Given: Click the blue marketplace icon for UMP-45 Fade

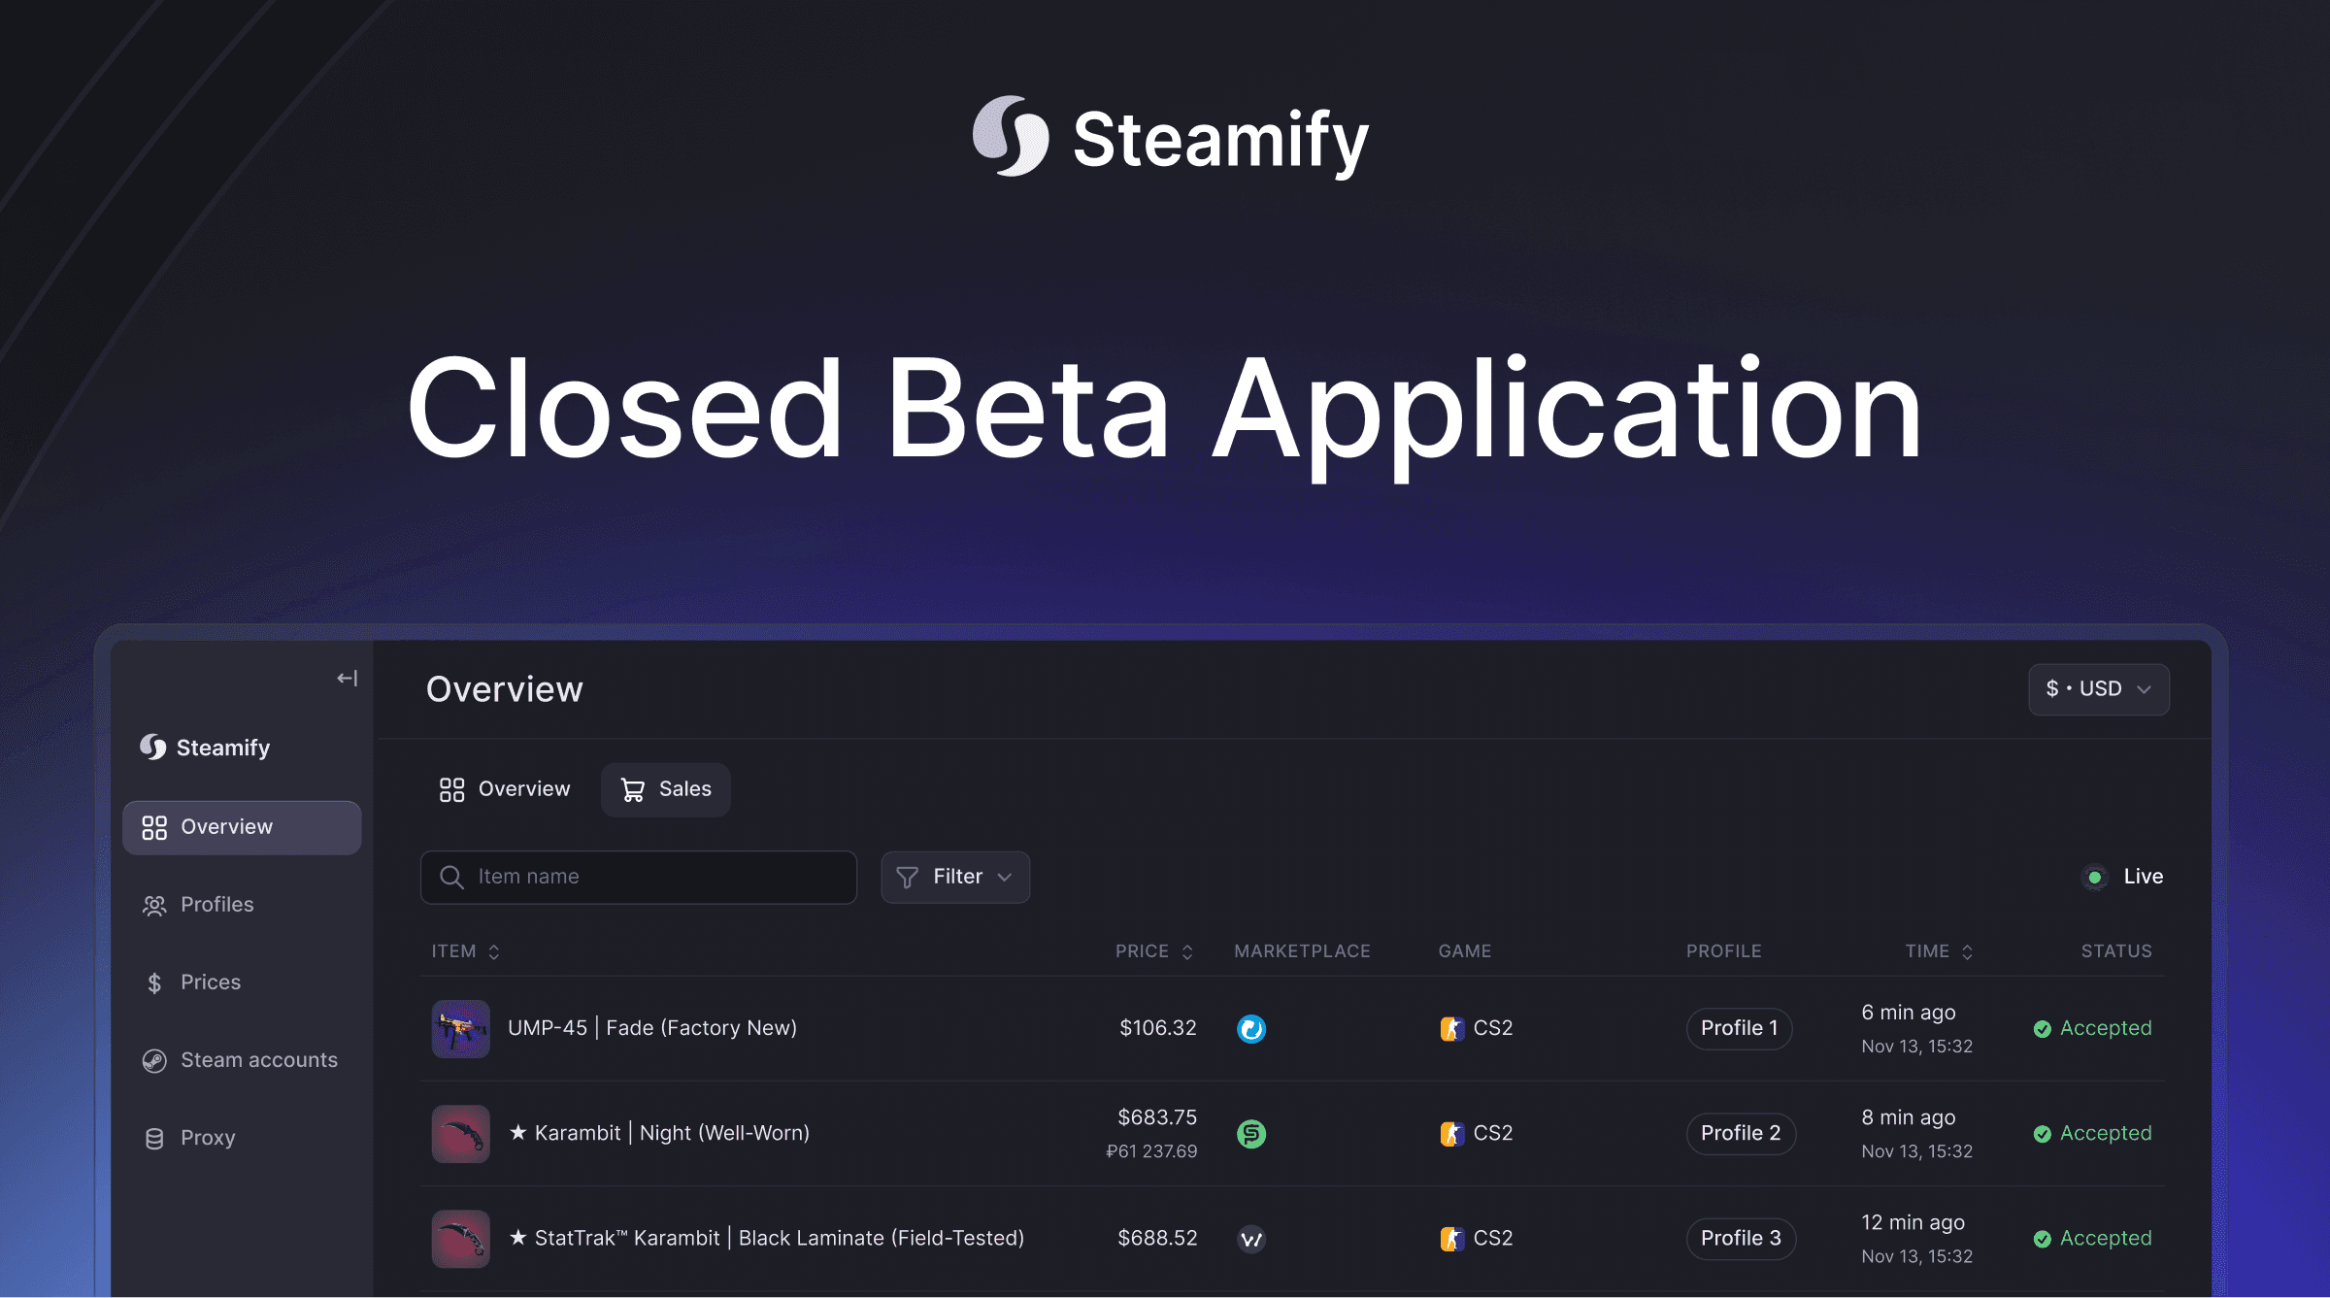Looking at the screenshot, I should point(1252,1028).
